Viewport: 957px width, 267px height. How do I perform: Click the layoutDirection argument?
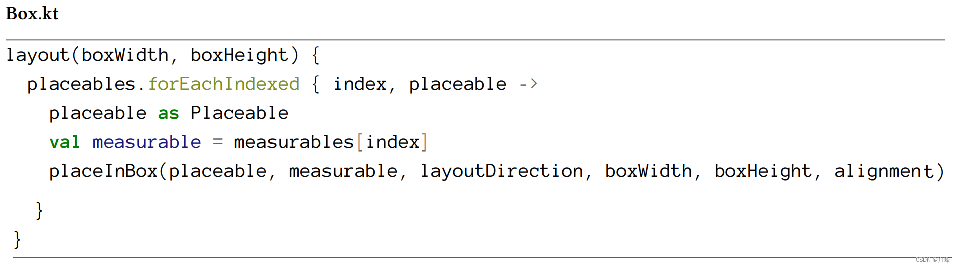[501, 171]
